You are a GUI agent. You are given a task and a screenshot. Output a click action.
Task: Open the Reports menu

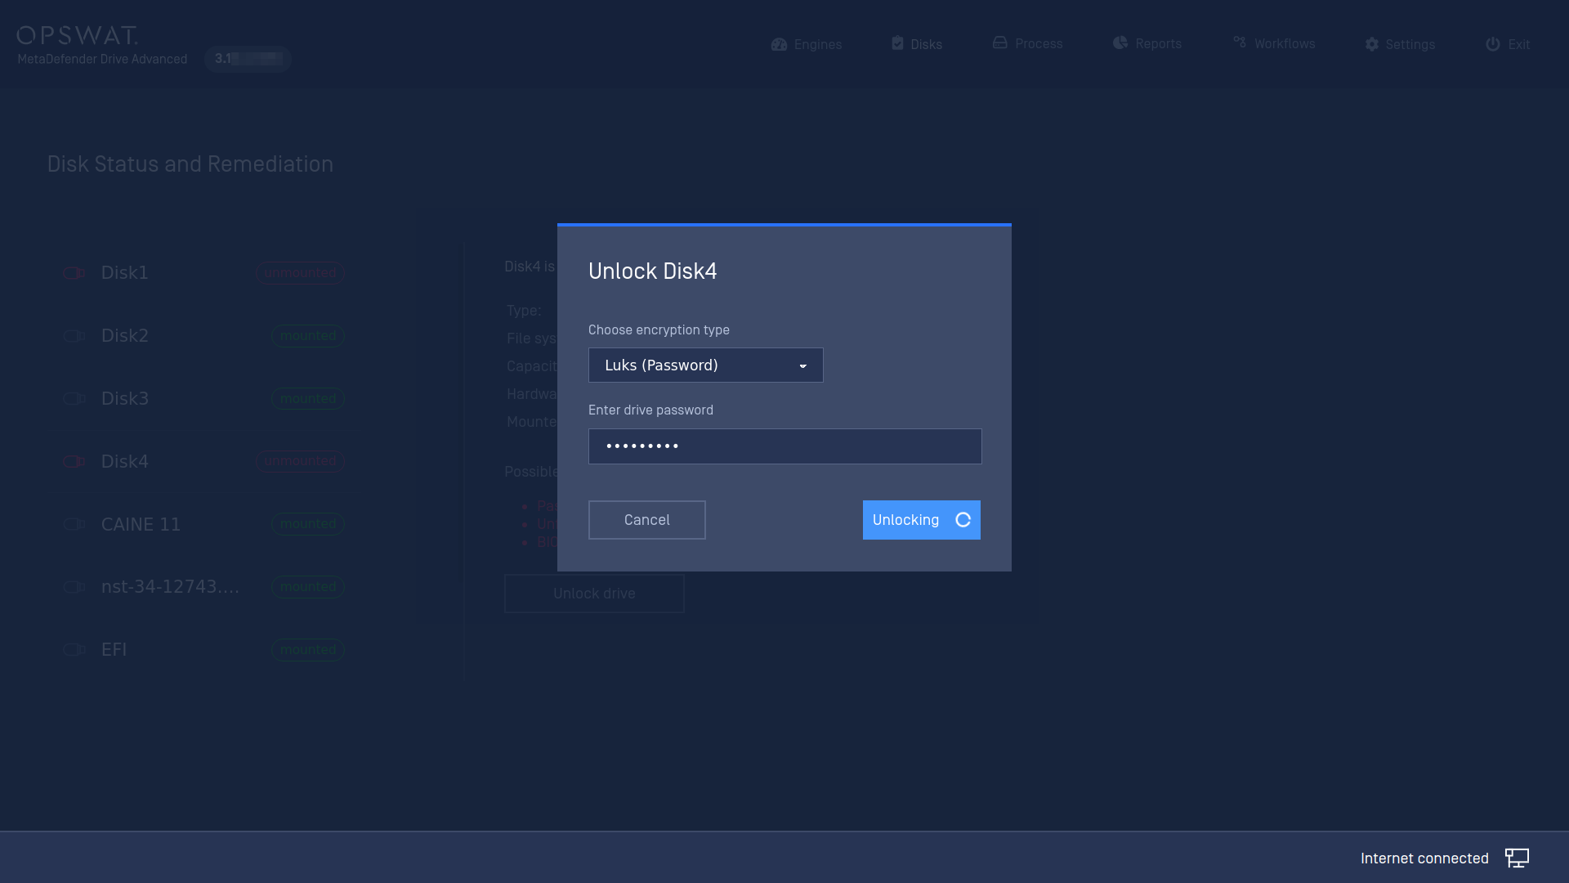[x=1147, y=43]
